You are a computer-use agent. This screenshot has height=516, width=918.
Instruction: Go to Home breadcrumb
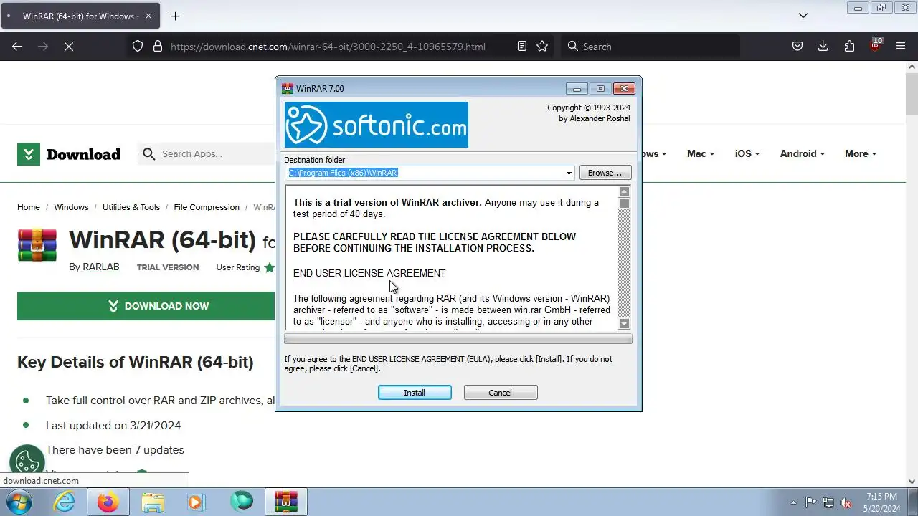(29, 207)
